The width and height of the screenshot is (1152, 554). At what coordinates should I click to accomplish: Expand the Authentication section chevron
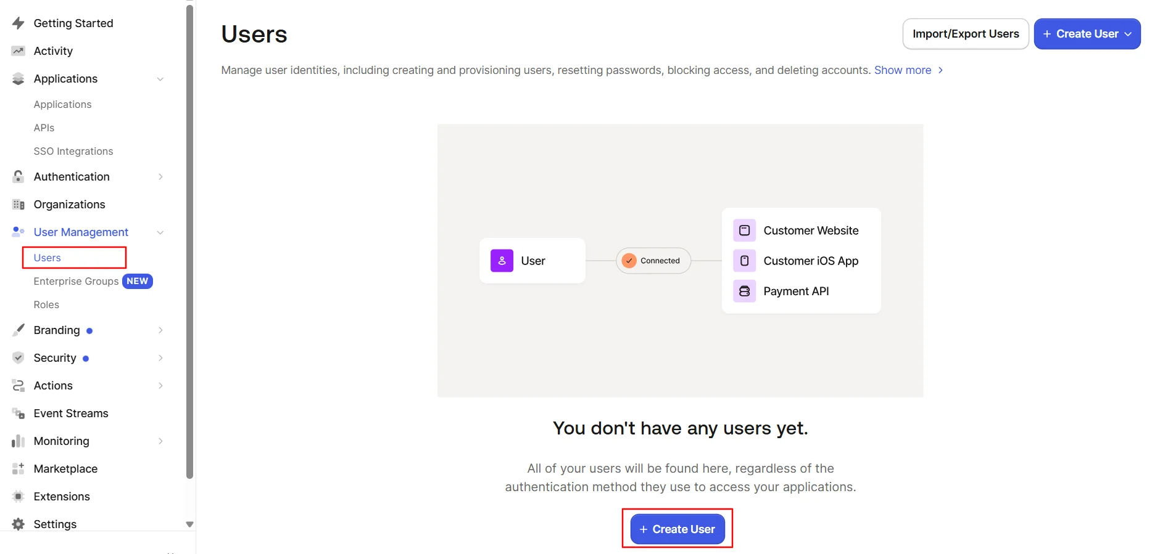(x=160, y=177)
